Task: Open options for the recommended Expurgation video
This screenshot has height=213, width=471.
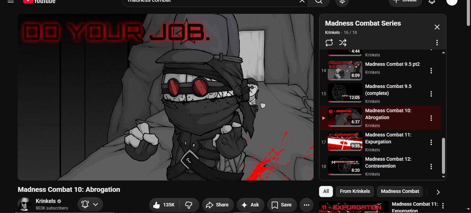Action: tap(442, 206)
